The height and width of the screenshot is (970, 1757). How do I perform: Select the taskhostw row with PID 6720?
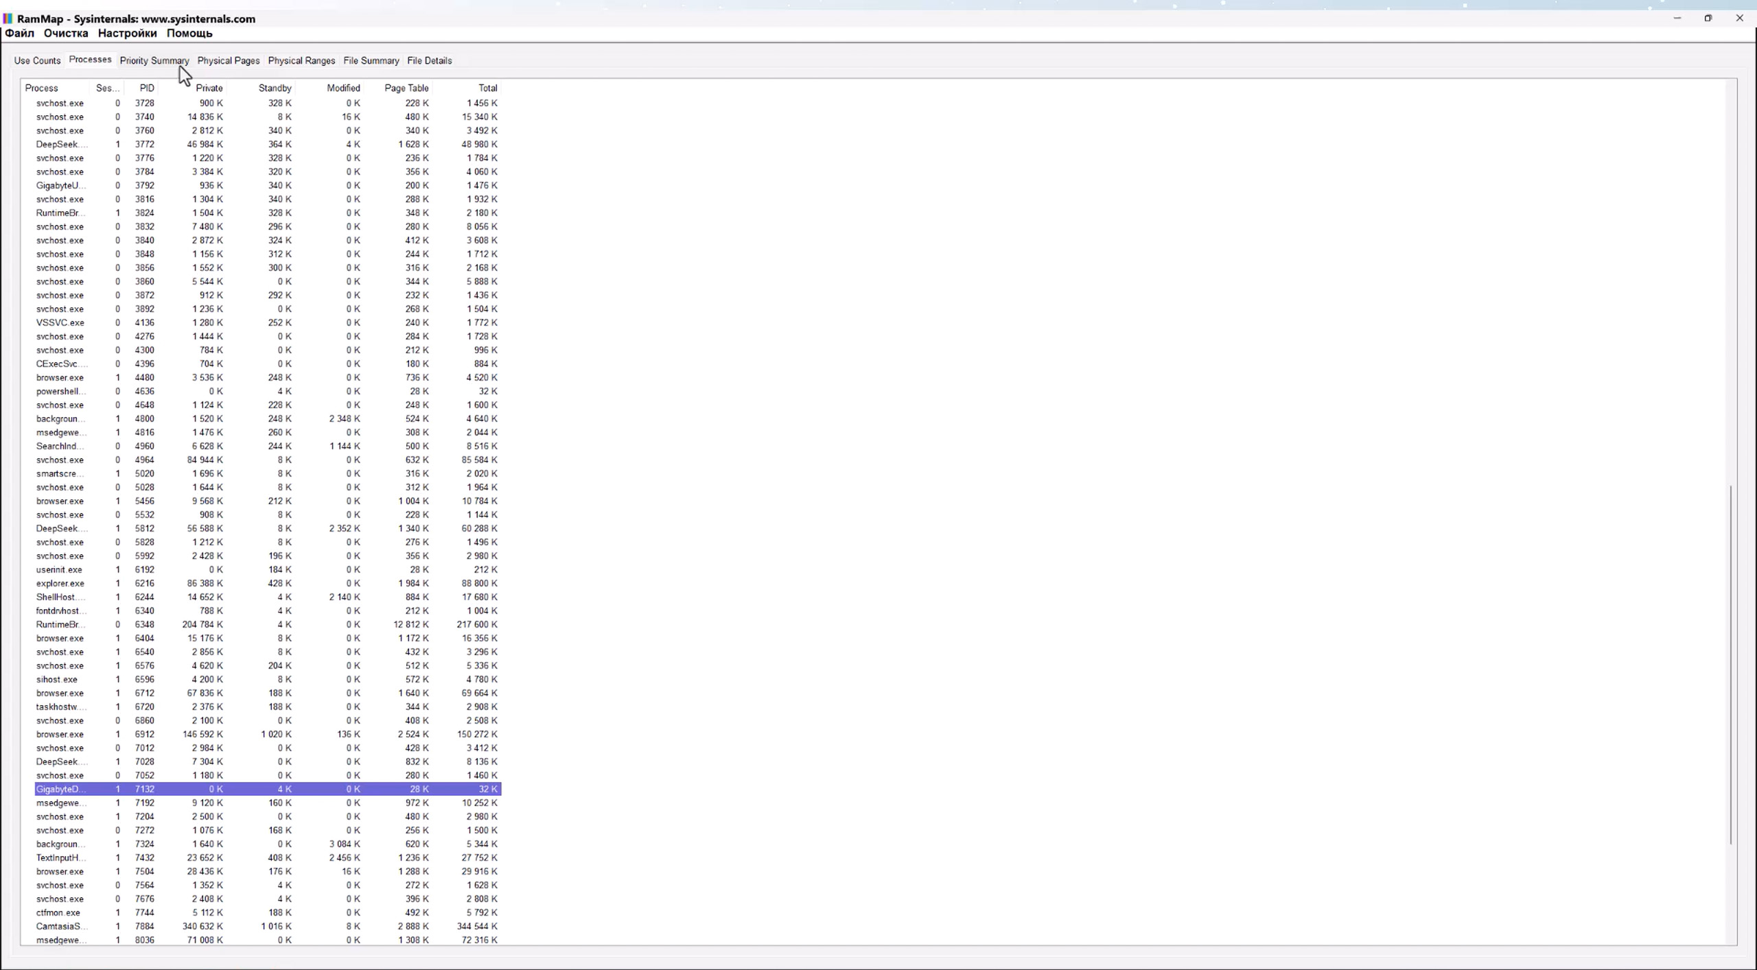coord(268,707)
